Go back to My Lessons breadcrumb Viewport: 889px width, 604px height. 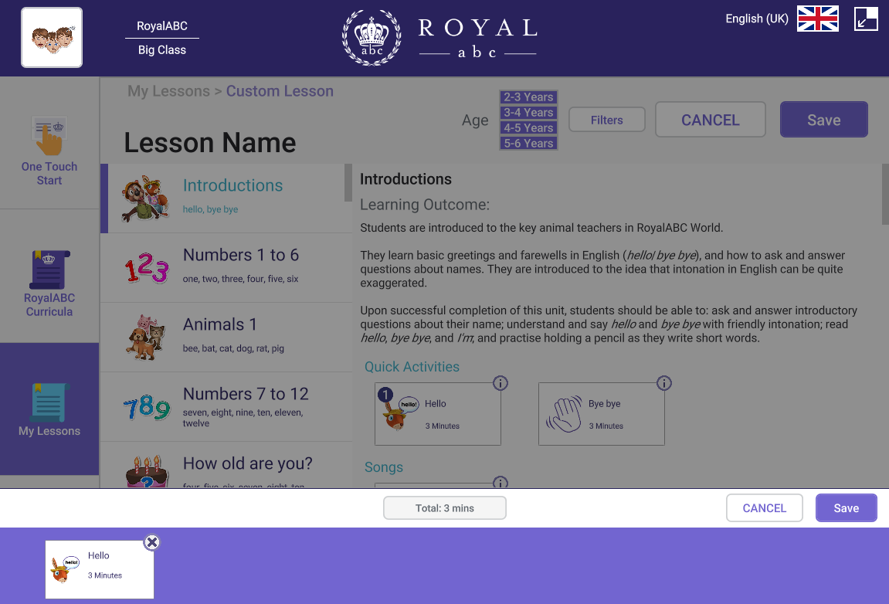(x=168, y=91)
